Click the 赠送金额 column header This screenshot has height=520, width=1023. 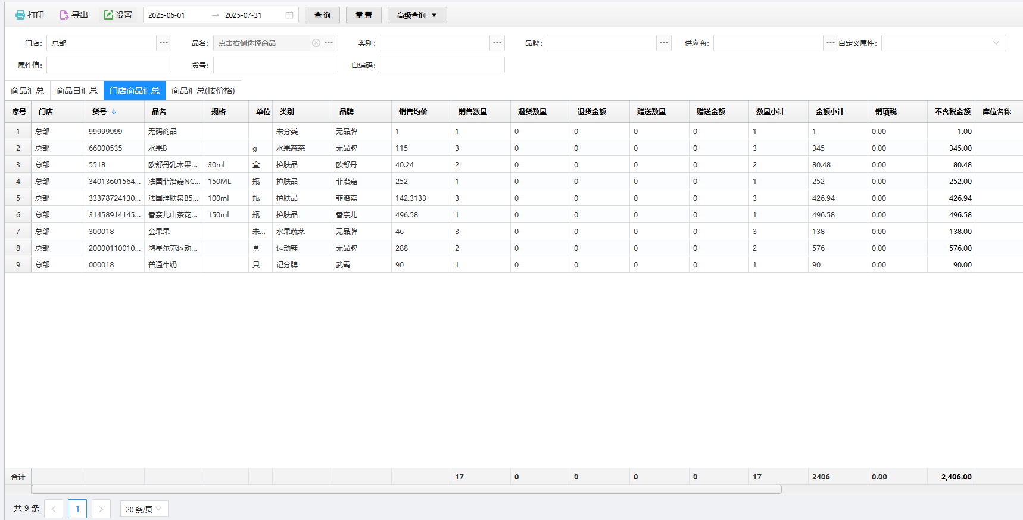[x=719, y=111]
